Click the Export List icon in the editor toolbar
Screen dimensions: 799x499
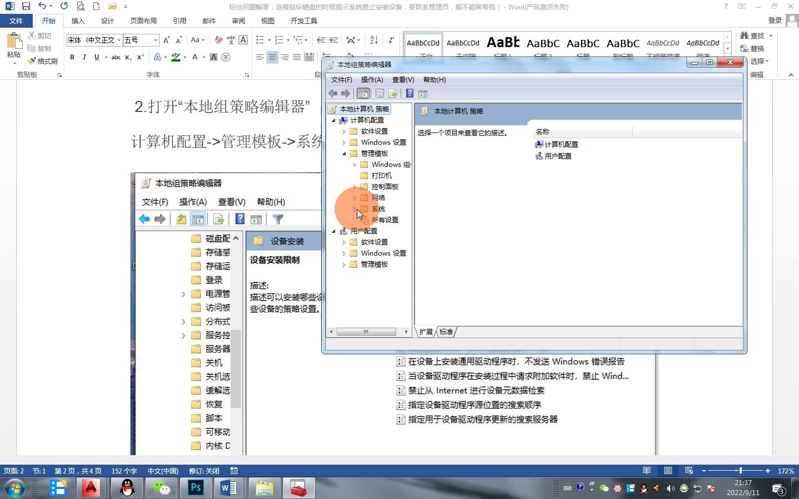click(393, 93)
